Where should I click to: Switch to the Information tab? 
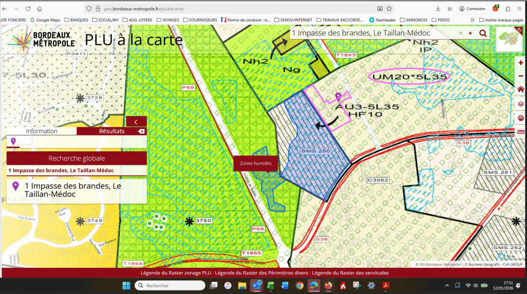point(42,131)
